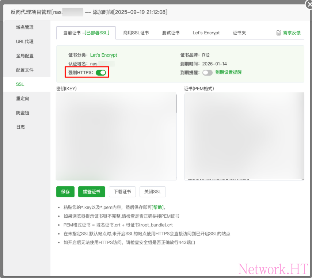312x278 pixels.
Task: Click the 需求反馈 feedback edit icon
Action: point(279,33)
